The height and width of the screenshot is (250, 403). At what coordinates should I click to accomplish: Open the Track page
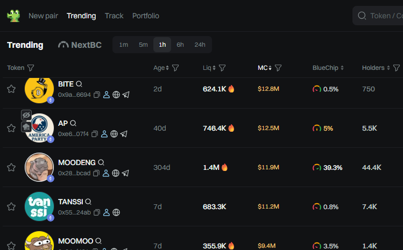114,16
